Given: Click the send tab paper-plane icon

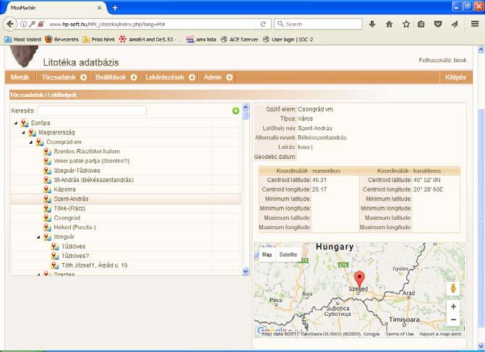Looking at the screenshot, I should 455,24.
